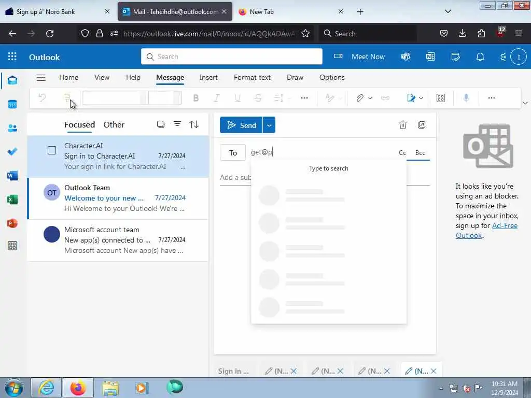Open Mail in the left sidebar
531x398 pixels.
point(12,80)
